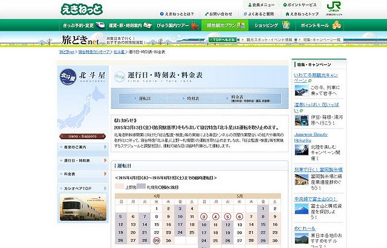Click the 北斗星 round emblem badge
The image size is (387, 248).
(x=68, y=77)
